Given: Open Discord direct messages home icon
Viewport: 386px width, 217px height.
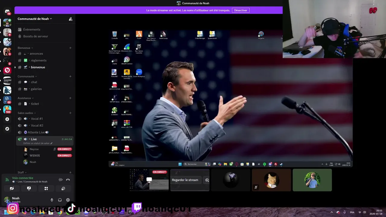Looking at the screenshot, I should click(7, 12).
